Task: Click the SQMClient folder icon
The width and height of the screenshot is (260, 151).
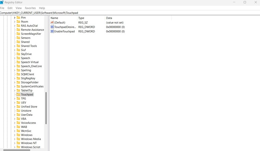Action: (x=18, y=74)
